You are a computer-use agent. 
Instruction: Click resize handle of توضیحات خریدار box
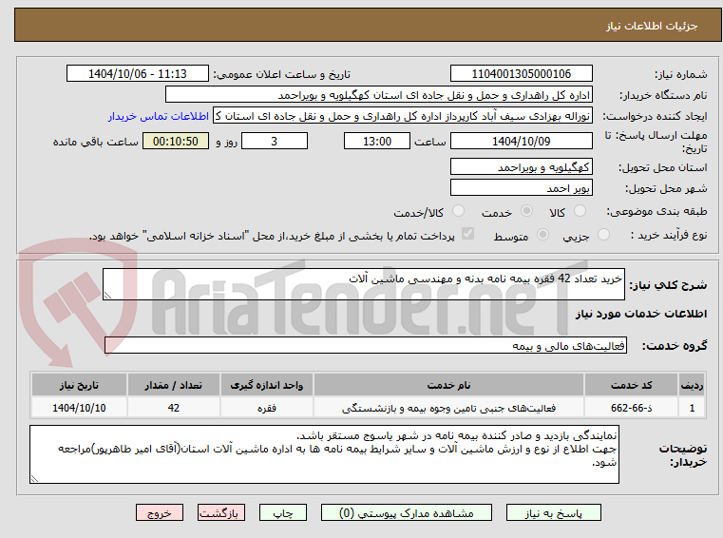click(34, 479)
